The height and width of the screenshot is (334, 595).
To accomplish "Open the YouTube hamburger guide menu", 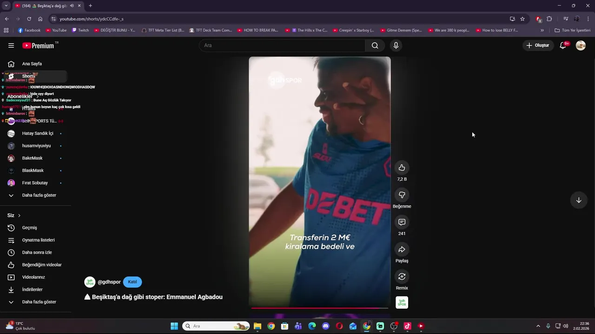I will click(11, 45).
